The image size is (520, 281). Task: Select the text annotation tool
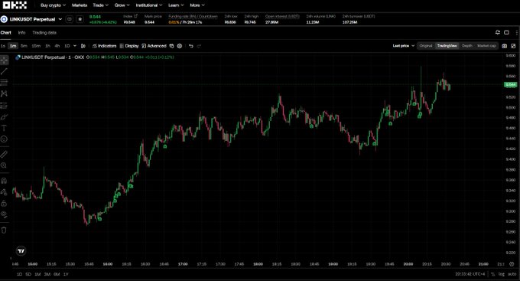click(4, 128)
